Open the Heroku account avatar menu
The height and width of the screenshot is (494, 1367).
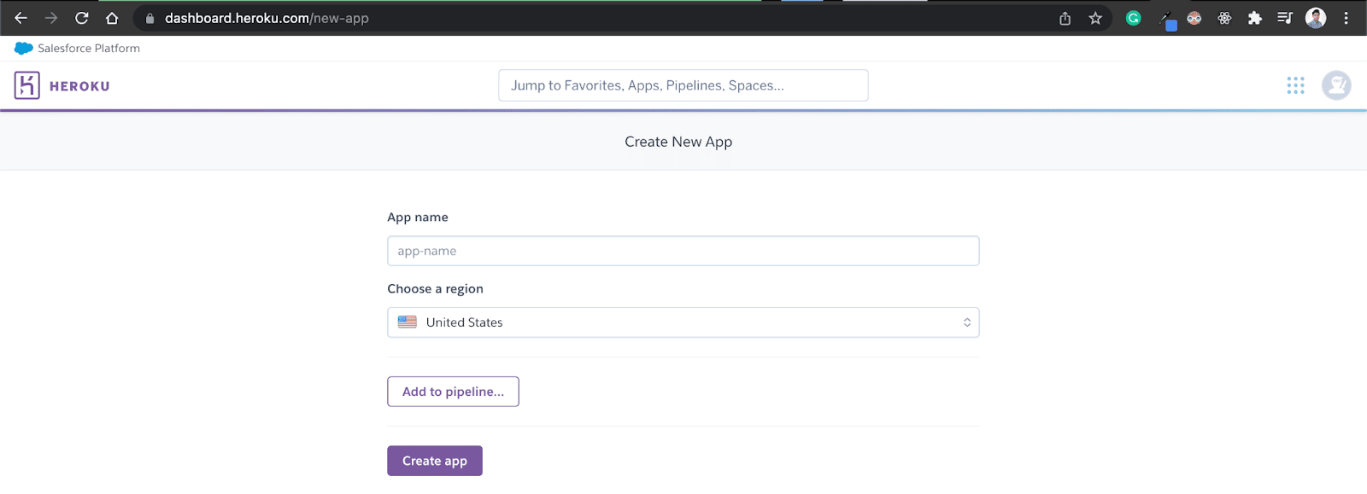tap(1335, 85)
